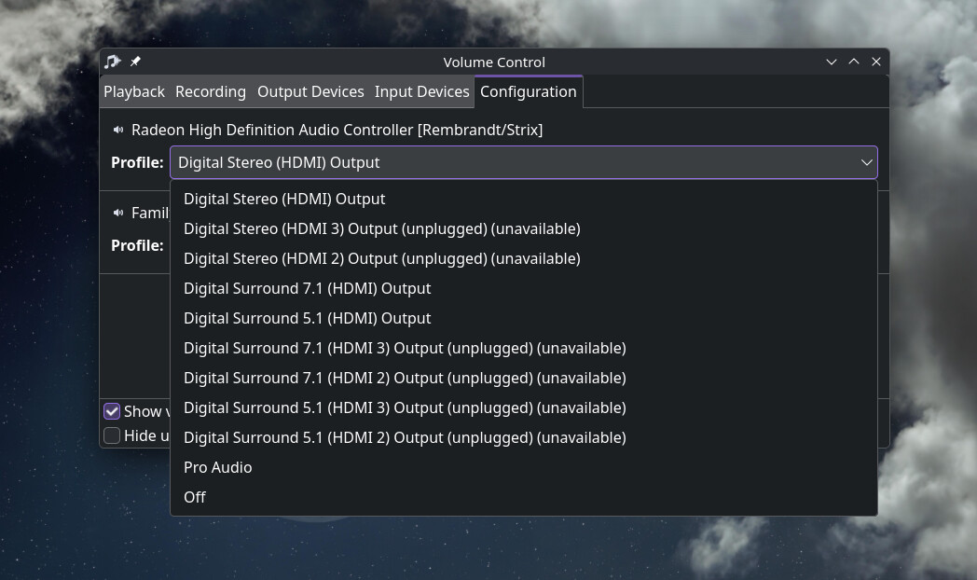Go to the Output Devices tab

pyautogui.click(x=310, y=91)
